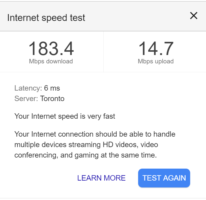Click the Latency label
206x200 pixels.
tap(28, 88)
